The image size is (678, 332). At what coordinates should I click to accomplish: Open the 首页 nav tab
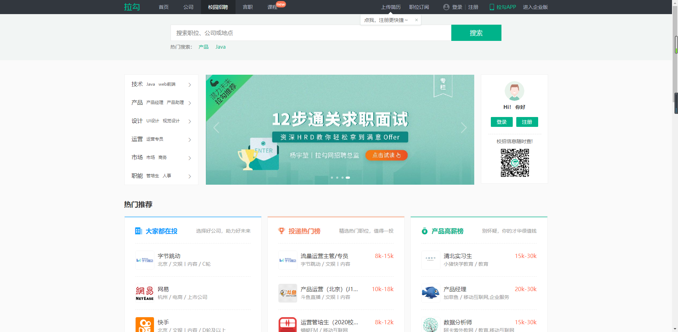163,7
